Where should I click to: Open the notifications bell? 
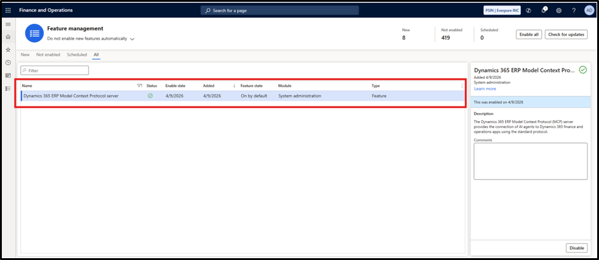[543, 10]
